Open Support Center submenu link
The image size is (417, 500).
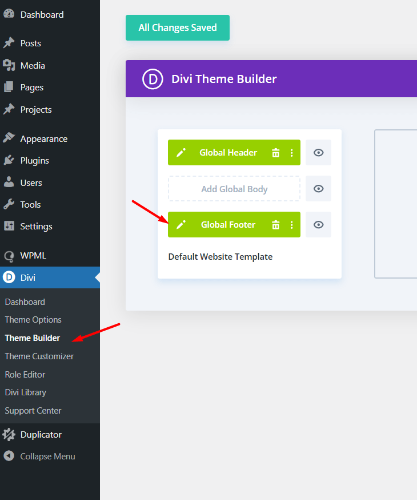(33, 410)
